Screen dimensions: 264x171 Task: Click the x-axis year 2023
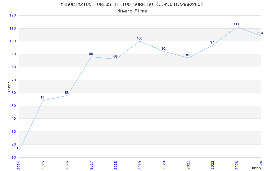click(237, 165)
